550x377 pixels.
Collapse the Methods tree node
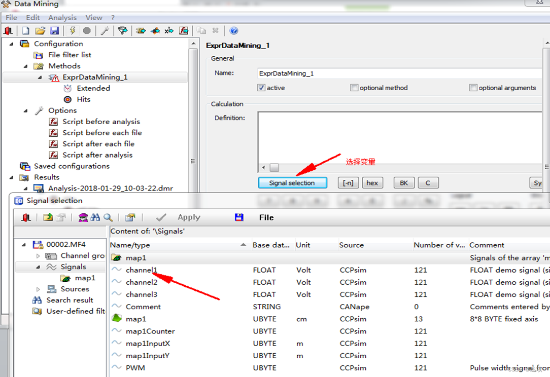(25, 66)
